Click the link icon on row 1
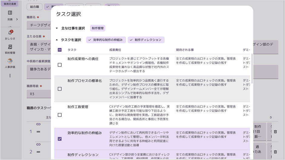 pos(38,124)
